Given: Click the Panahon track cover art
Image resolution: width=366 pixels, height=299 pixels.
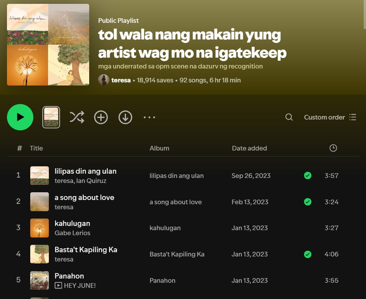Looking at the screenshot, I should 40,280.
